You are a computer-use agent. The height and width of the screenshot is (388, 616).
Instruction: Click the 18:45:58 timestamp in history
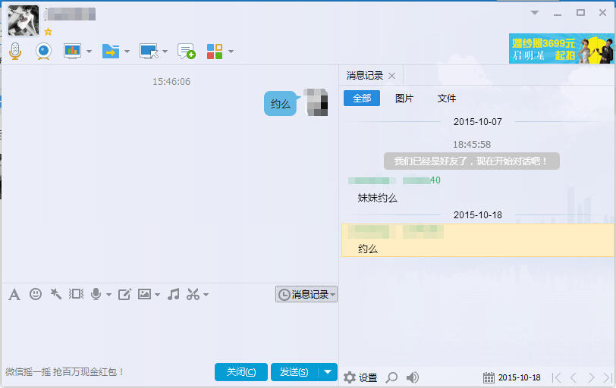coord(472,145)
